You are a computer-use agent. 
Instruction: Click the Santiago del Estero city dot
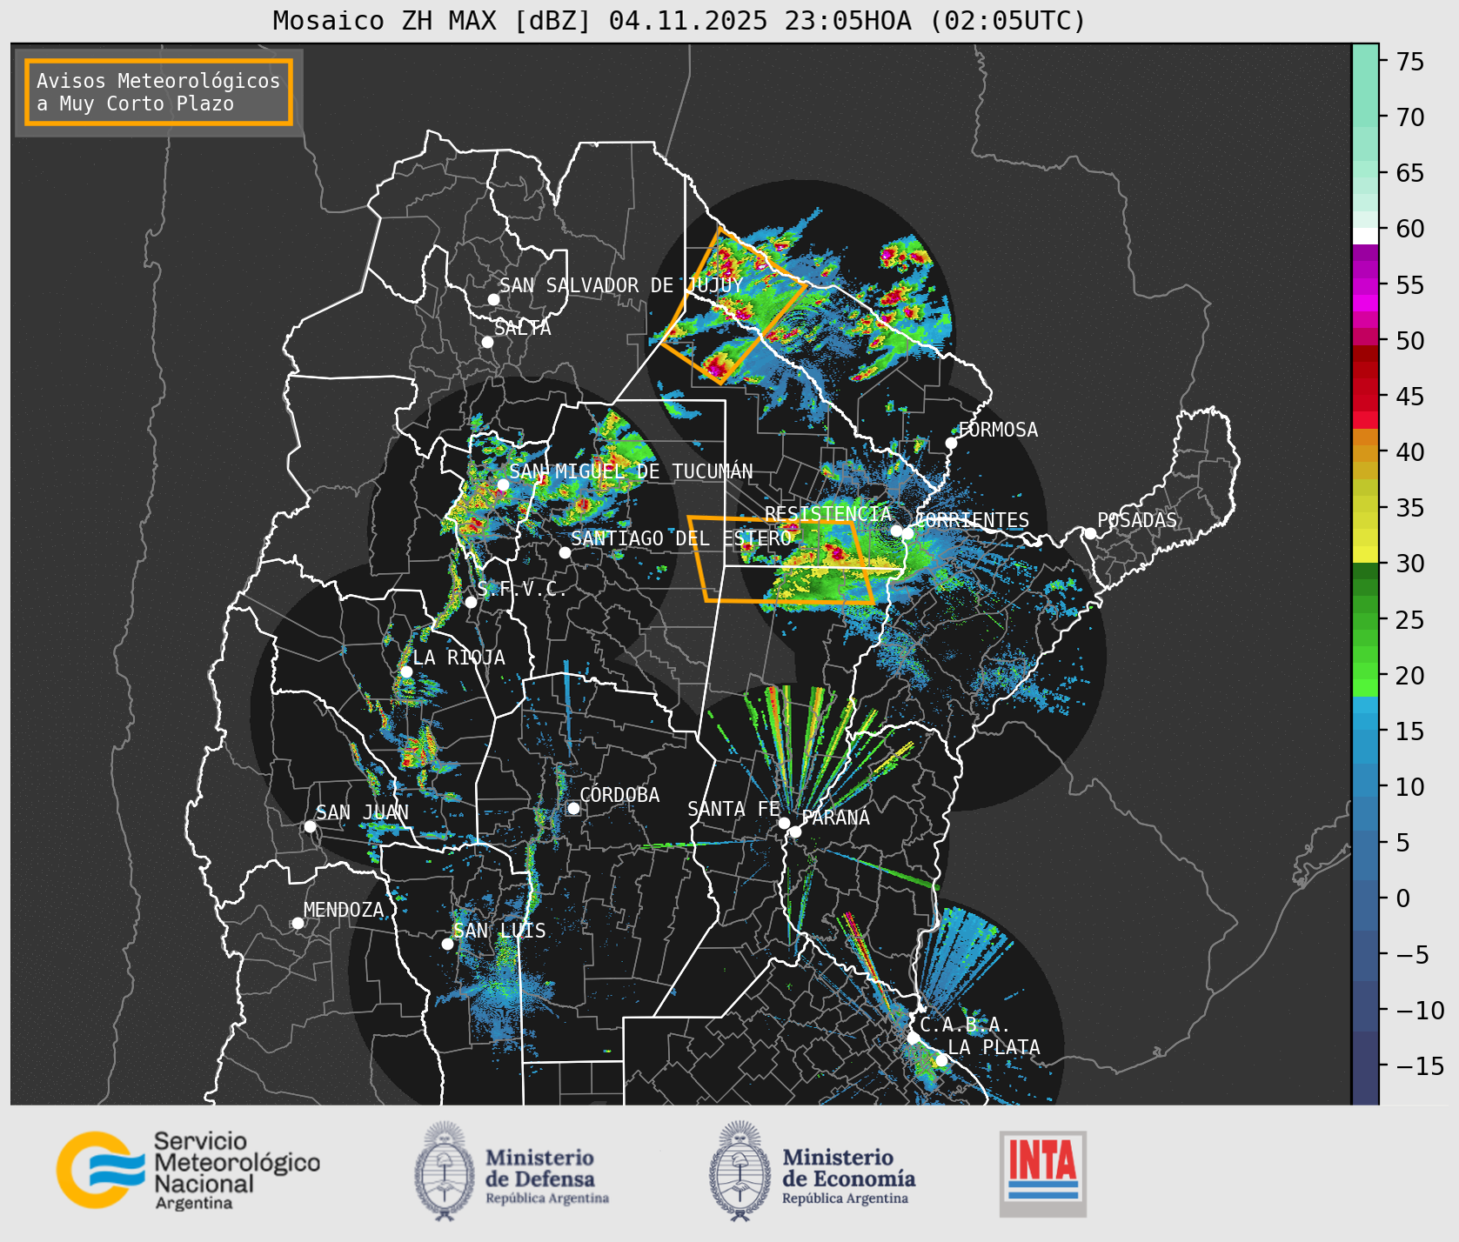click(x=565, y=552)
